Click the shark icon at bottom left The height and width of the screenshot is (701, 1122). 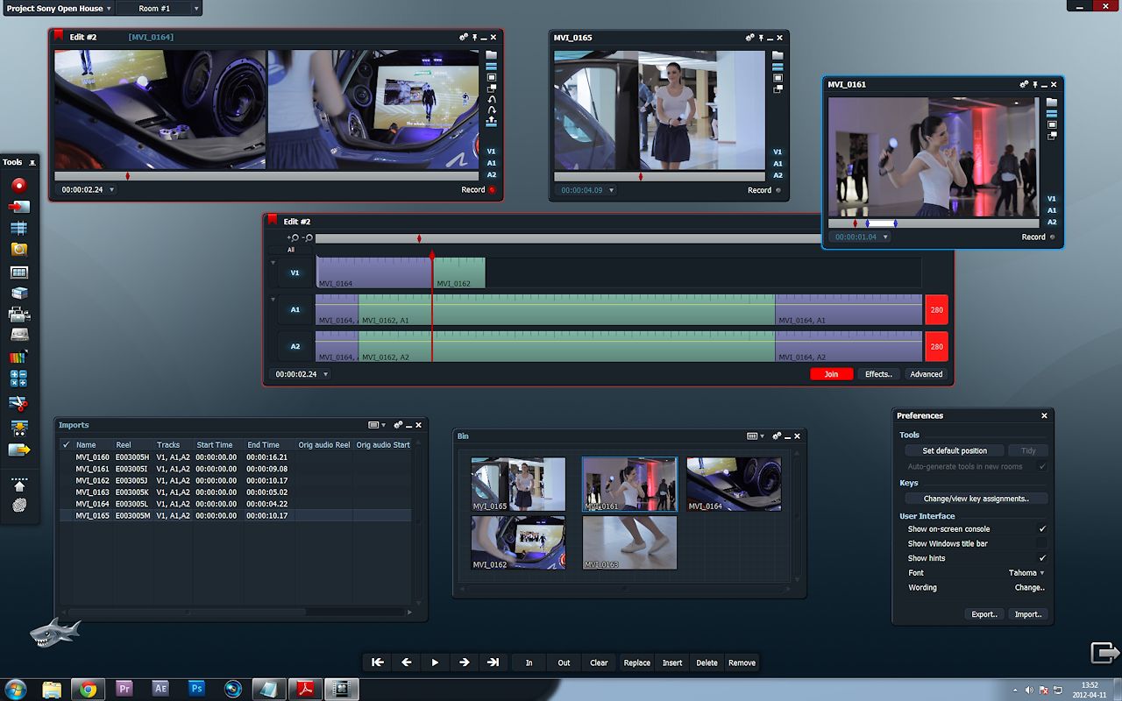click(x=54, y=631)
